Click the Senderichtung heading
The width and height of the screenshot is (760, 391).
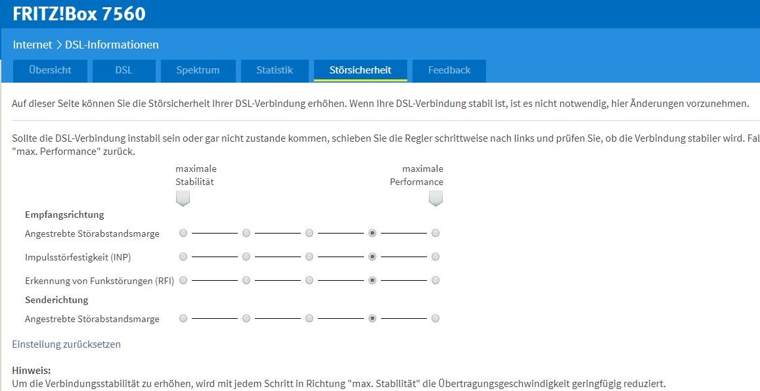(56, 300)
